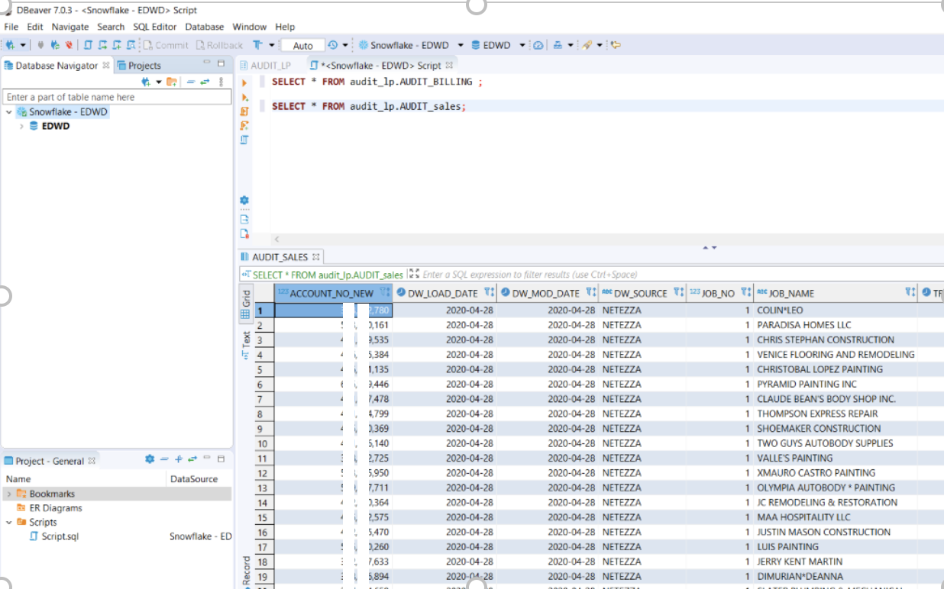The width and height of the screenshot is (944, 589).
Task: Open the File menu
Action: tap(11, 27)
